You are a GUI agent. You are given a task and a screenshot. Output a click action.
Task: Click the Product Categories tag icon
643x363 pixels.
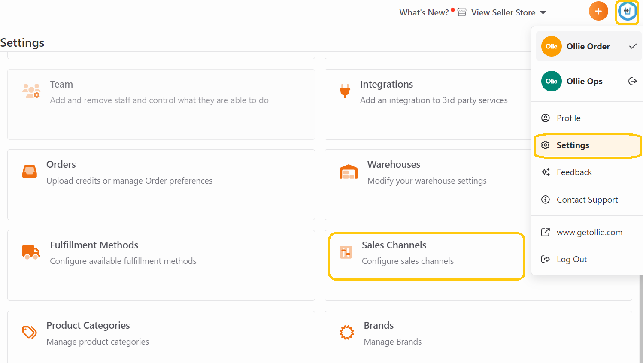tap(30, 332)
